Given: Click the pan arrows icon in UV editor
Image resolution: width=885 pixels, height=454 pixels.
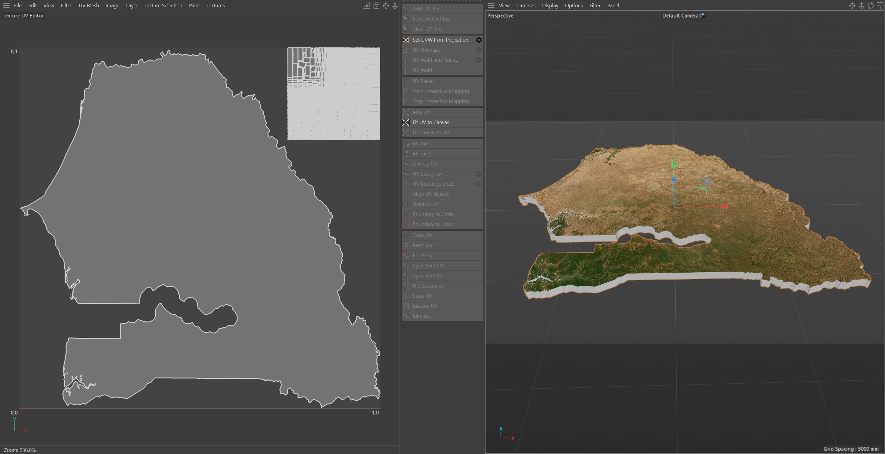Looking at the screenshot, I should tap(386, 6).
